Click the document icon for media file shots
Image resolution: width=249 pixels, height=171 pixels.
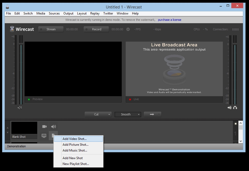point(53,135)
